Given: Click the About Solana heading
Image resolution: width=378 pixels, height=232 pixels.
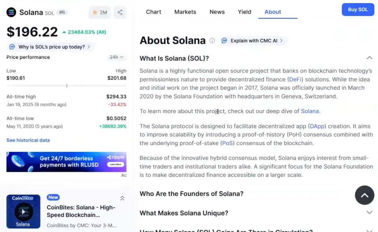Looking at the screenshot, I should click(173, 40).
